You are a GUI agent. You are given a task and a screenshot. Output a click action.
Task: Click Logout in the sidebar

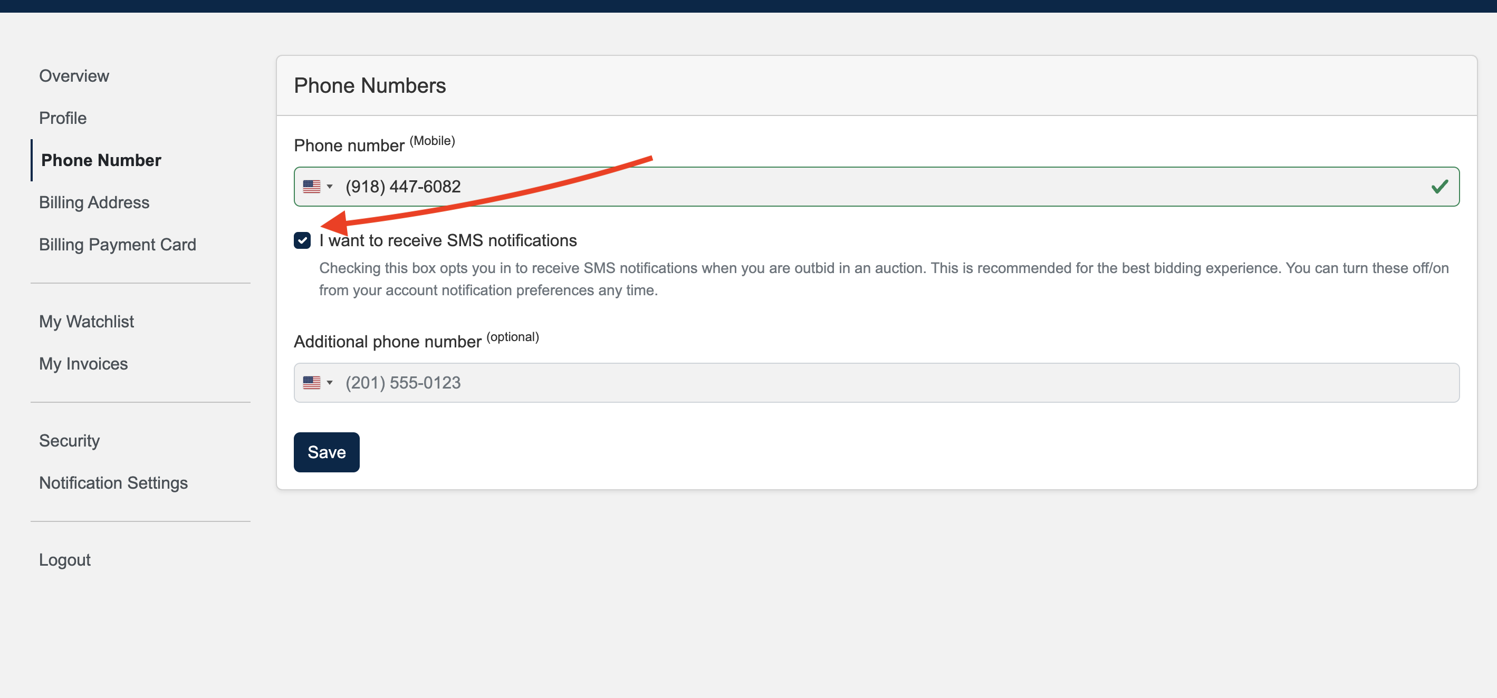click(x=64, y=560)
